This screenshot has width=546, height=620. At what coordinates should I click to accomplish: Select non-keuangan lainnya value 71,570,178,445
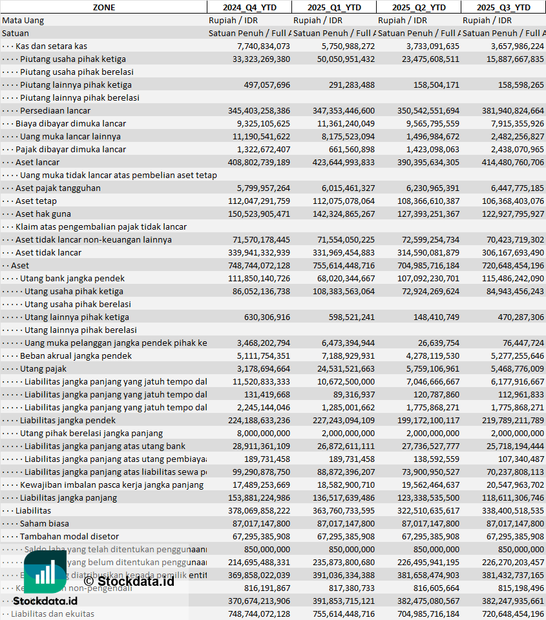pyautogui.click(x=261, y=239)
